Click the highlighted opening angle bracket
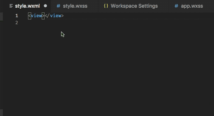The image size is (214, 116). click(x=30, y=16)
